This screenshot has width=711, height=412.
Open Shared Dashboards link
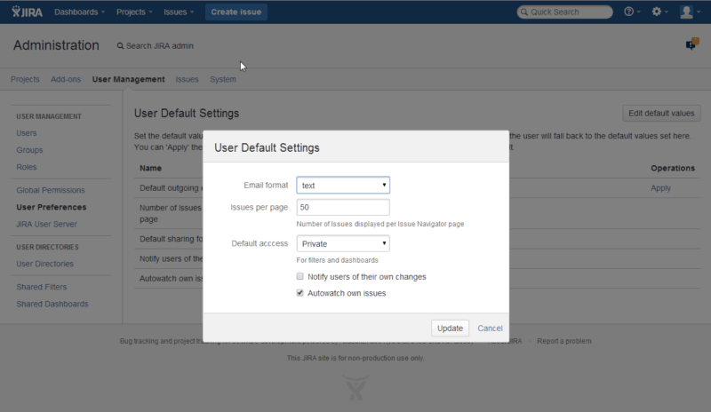(52, 304)
